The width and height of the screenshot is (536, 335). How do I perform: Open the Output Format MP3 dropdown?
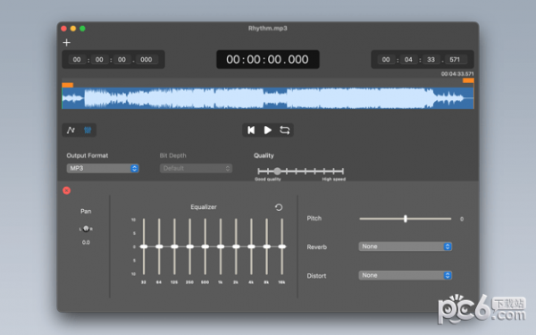(103, 168)
